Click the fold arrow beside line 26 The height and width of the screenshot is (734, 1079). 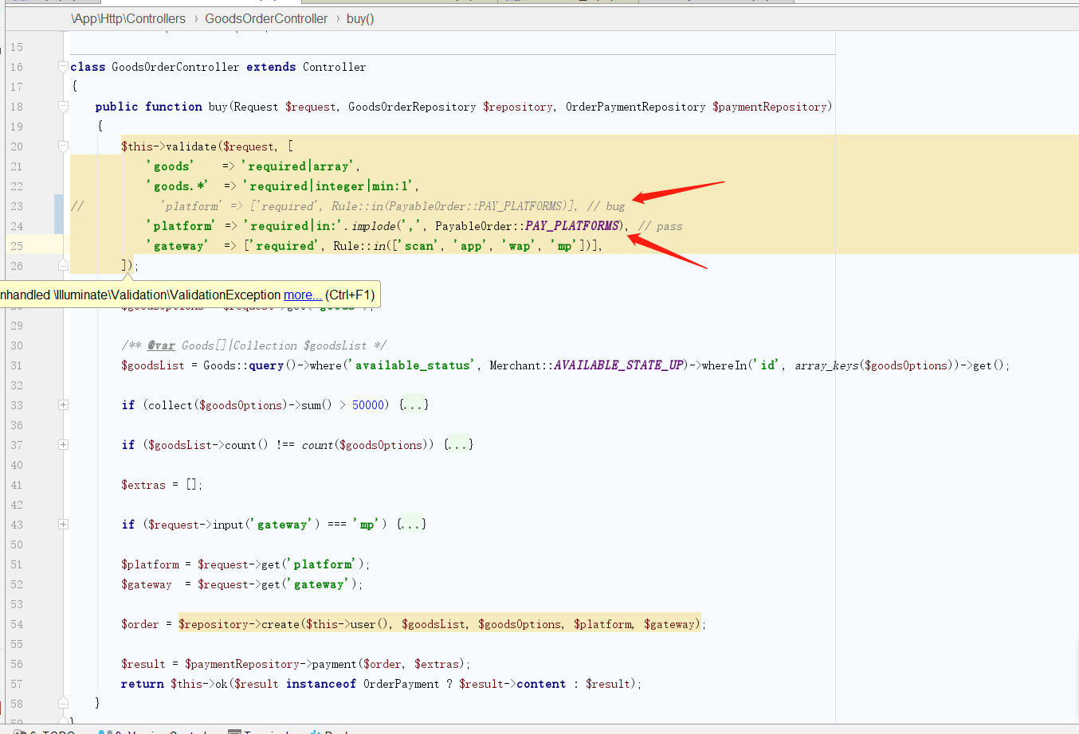tap(63, 265)
